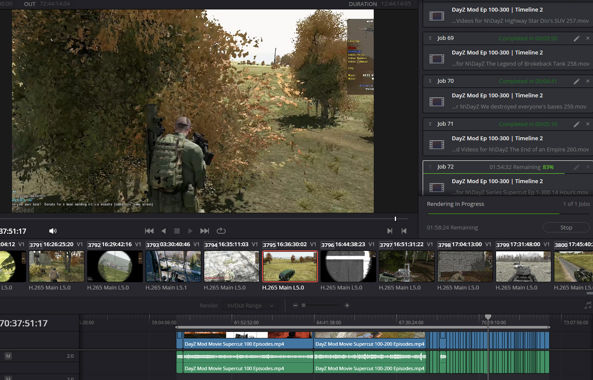Image resolution: width=593 pixels, height=380 pixels.
Task: Jump to the first frame
Action: [x=149, y=231]
